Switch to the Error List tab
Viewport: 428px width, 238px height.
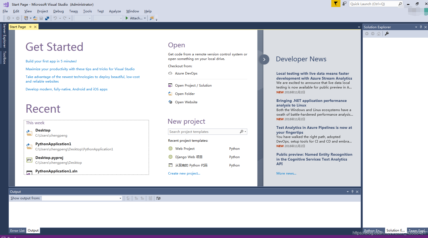[18, 230]
